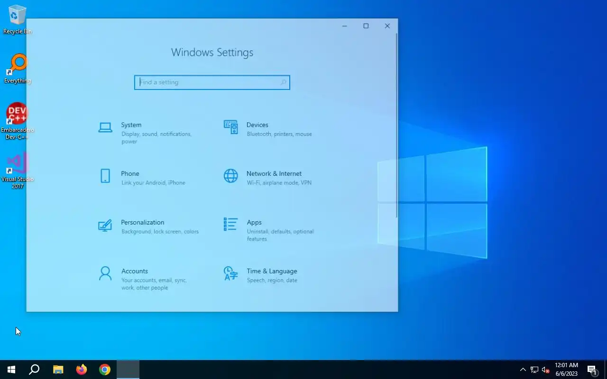Select the Recycle Bin desktop icon
This screenshot has width=607, height=379.
(18, 19)
